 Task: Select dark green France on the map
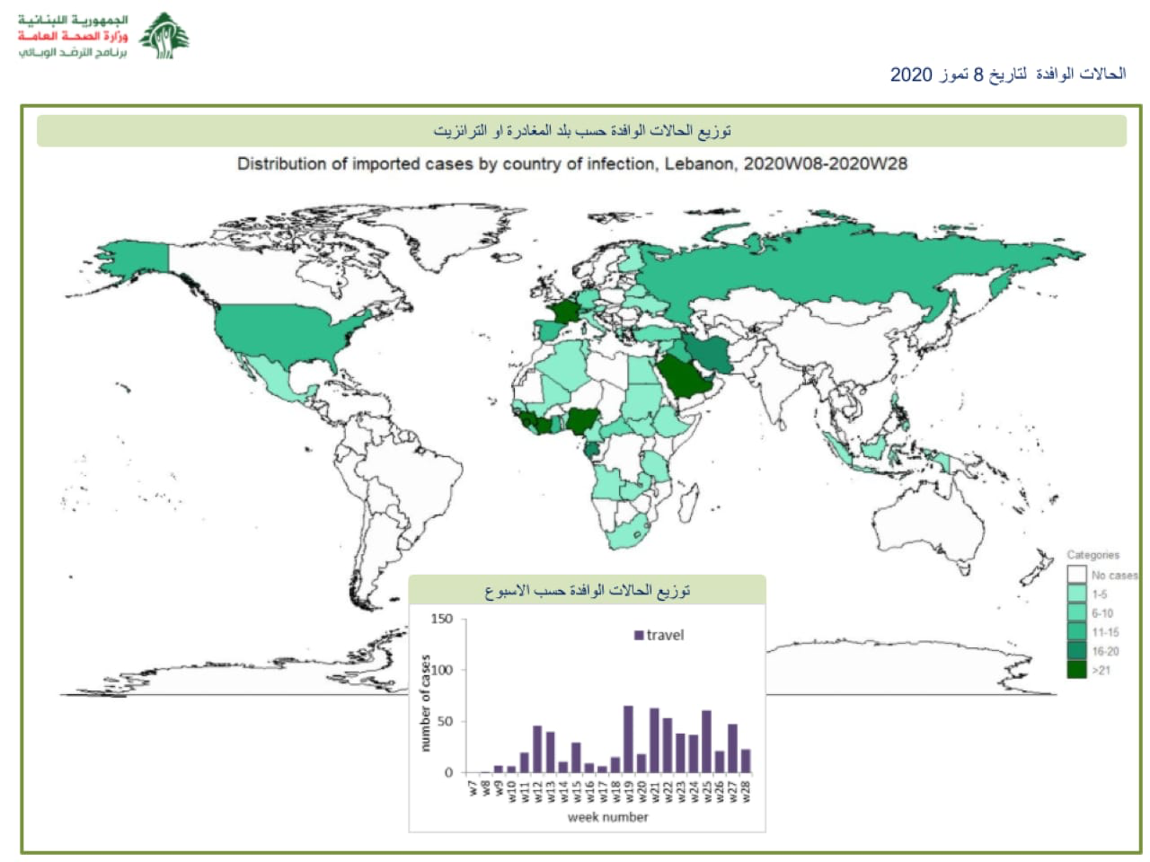[566, 312]
